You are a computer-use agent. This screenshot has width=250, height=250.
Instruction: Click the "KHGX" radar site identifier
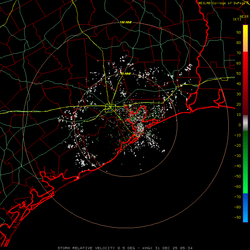(147, 248)
